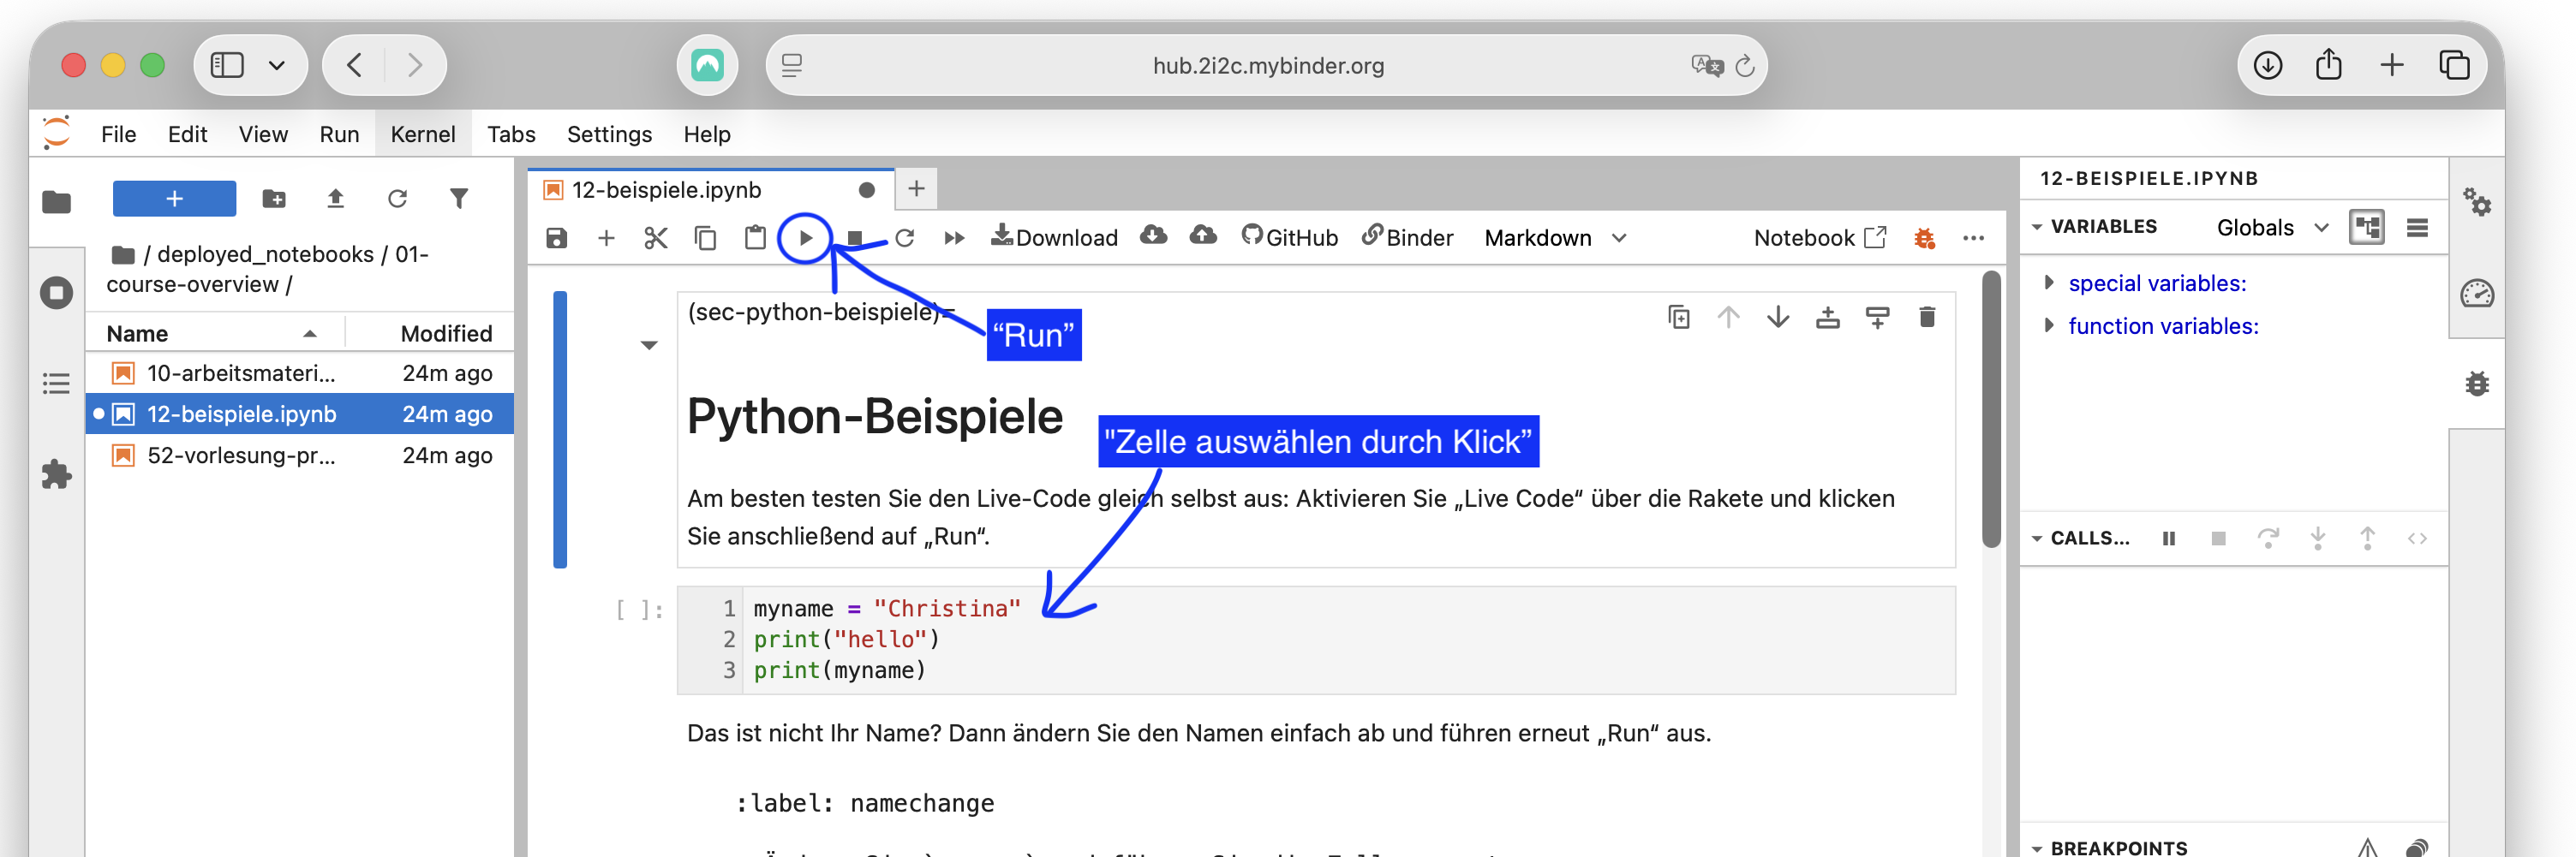Delete the cell using the trash icon
Viewport: 2576px width, 857px height.
point(1927,318)
